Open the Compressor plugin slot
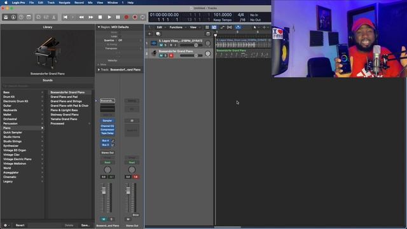The width and height of the screenshot is (407, 229). (107, 130)
